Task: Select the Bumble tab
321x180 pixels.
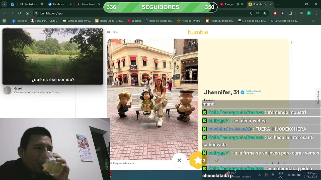Action: click(260, 4)
